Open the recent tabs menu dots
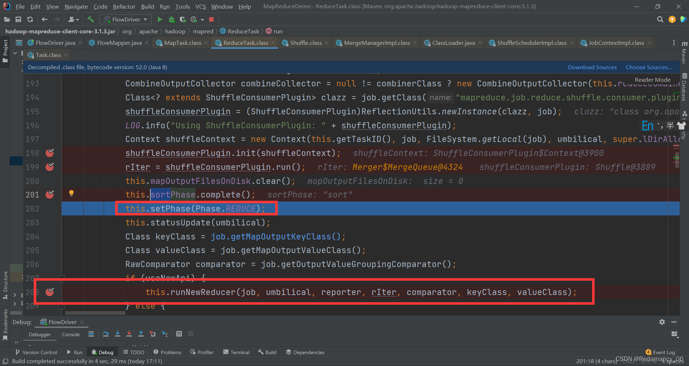689x366 pixels. click(674, 43)
